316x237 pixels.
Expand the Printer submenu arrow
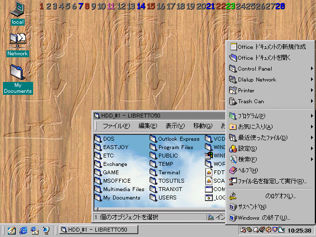coord(312,90)
